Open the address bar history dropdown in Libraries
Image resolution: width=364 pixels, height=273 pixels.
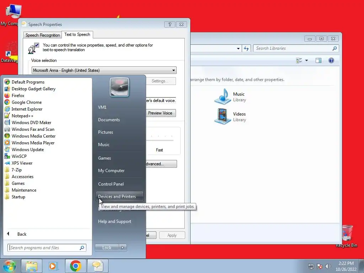coord(238,48)
